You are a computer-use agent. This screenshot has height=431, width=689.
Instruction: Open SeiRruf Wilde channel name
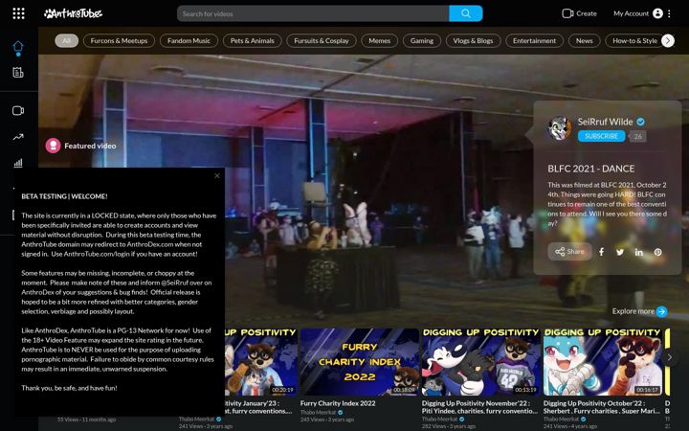[x=605, y=122]
